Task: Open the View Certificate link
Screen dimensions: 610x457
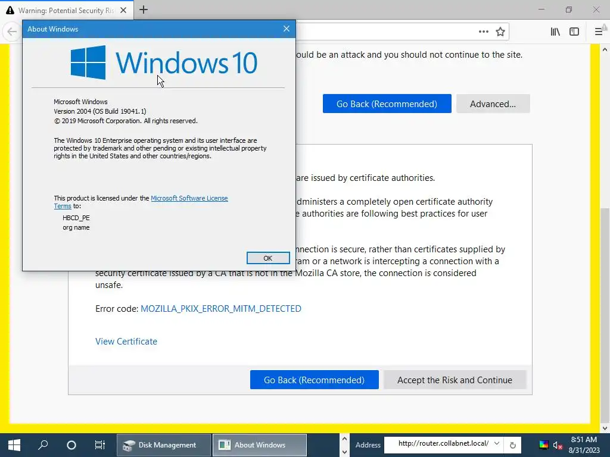Action: (126, 341)
